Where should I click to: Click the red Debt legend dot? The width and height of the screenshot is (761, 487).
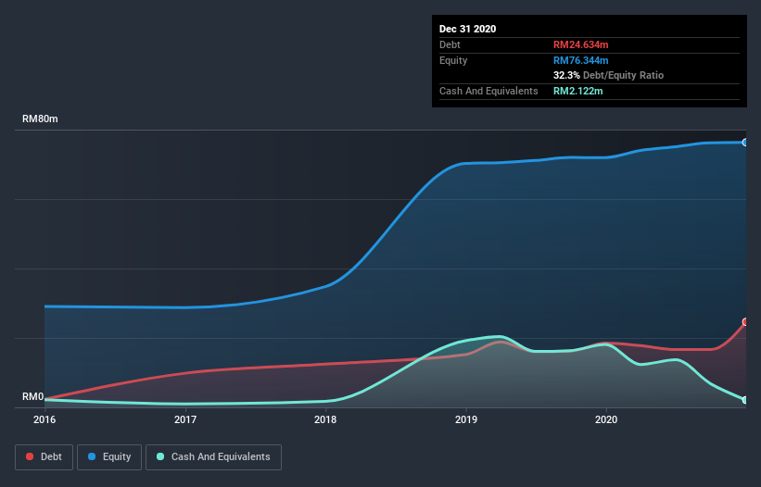pyautogui.click(x=30, y=456)
